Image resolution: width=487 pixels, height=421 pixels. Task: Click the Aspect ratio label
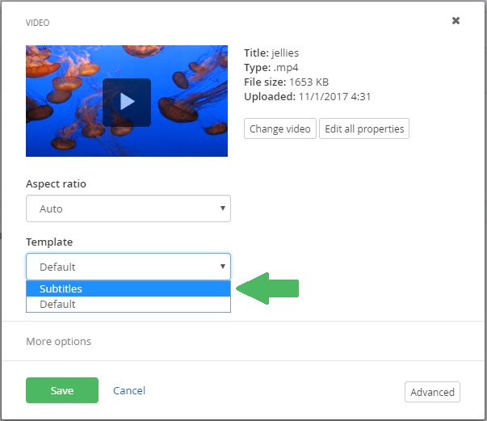pyautogui.click(x=57, y=183)
